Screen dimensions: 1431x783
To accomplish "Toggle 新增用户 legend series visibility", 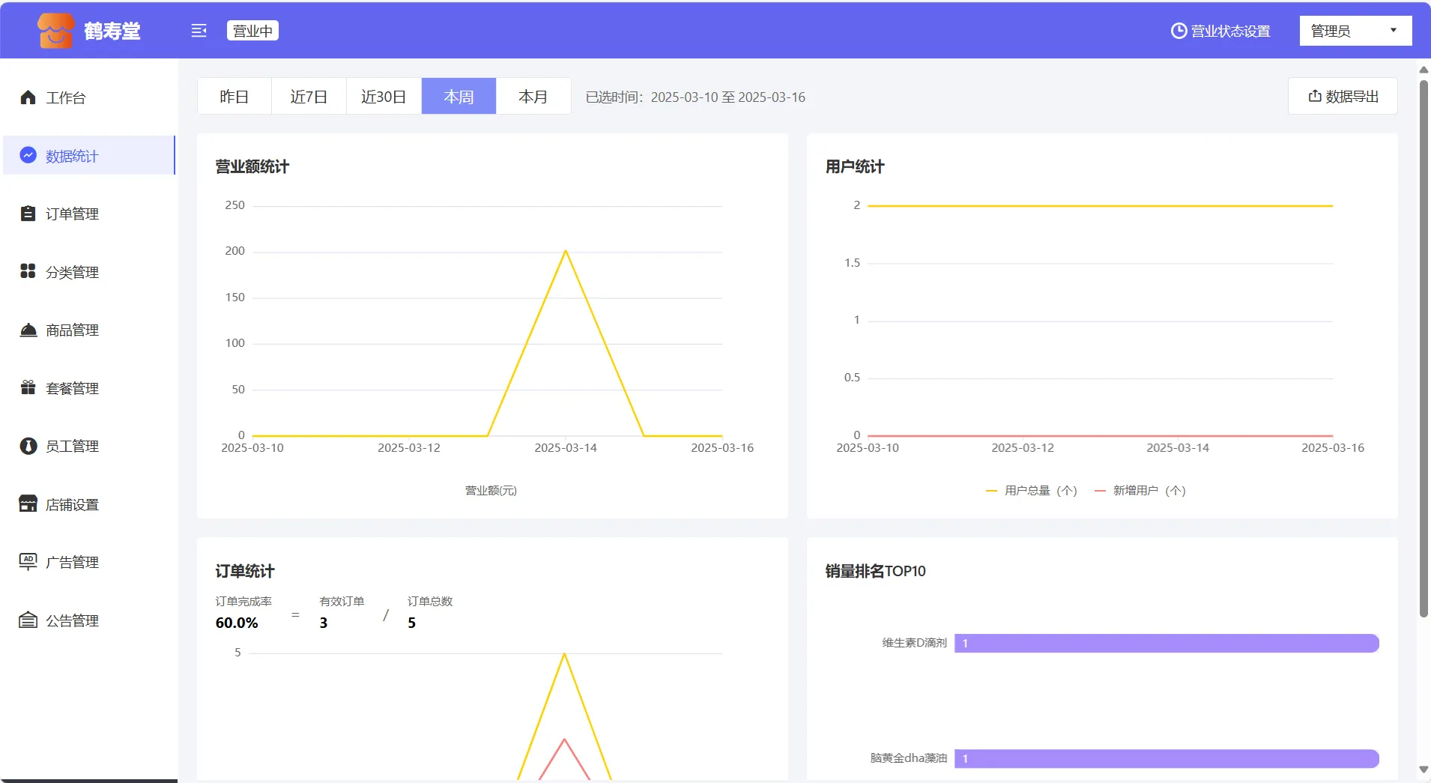I will click(x=1140, y=491).
